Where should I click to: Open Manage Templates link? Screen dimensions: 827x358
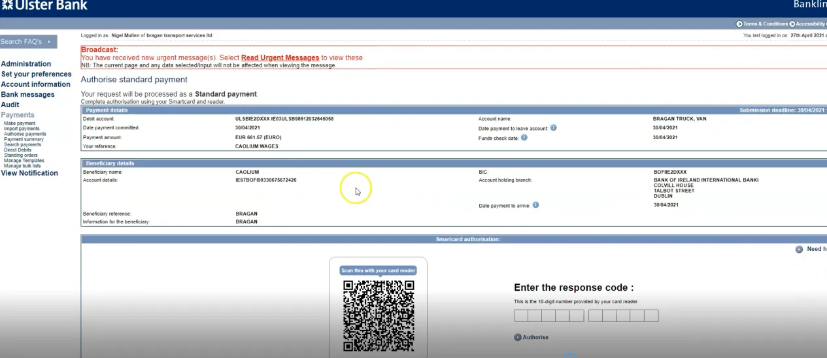tap(24, 161)
